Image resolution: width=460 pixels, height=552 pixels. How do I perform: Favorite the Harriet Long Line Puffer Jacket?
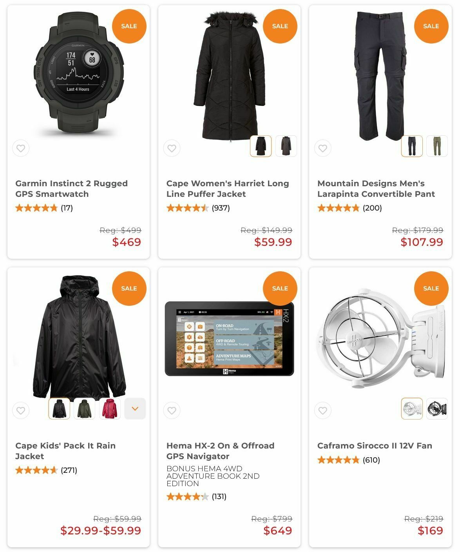tap(172, 148)
